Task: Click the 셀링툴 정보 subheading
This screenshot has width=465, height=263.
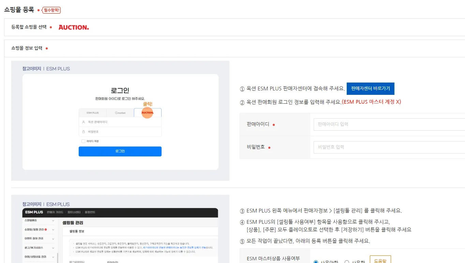Action: [x=76, y=231]
